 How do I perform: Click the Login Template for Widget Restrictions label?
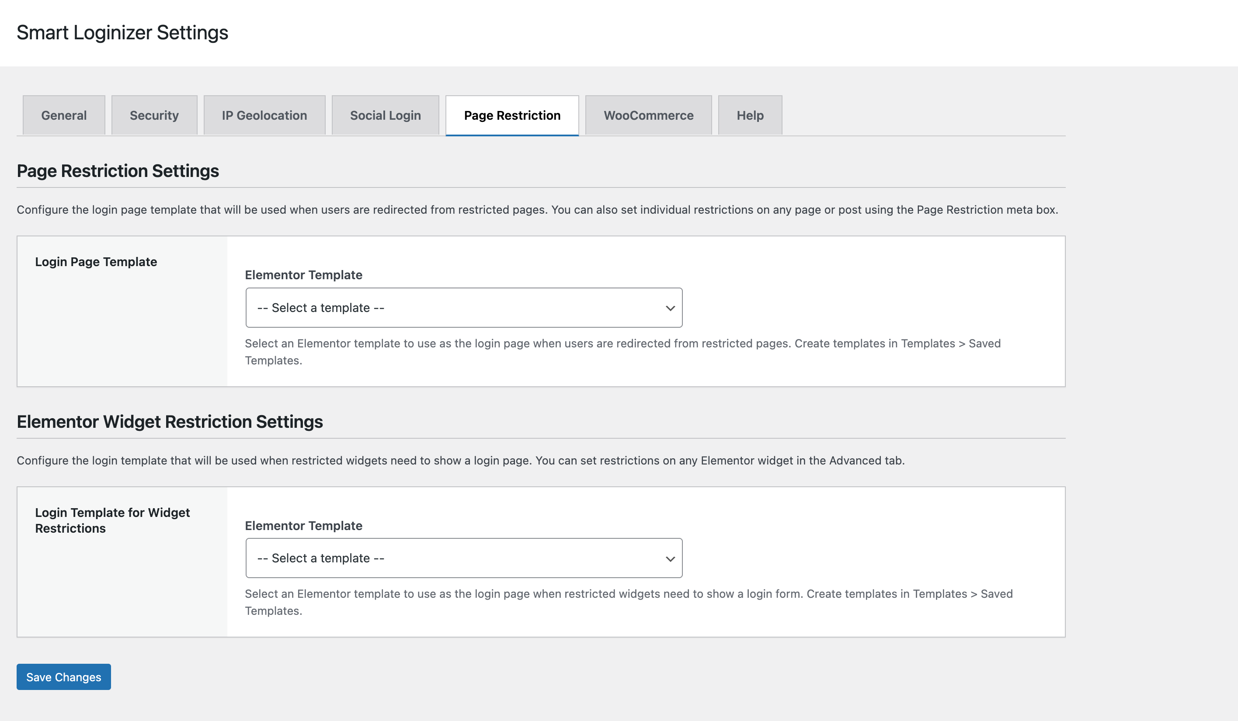click(x=112, y=520)
